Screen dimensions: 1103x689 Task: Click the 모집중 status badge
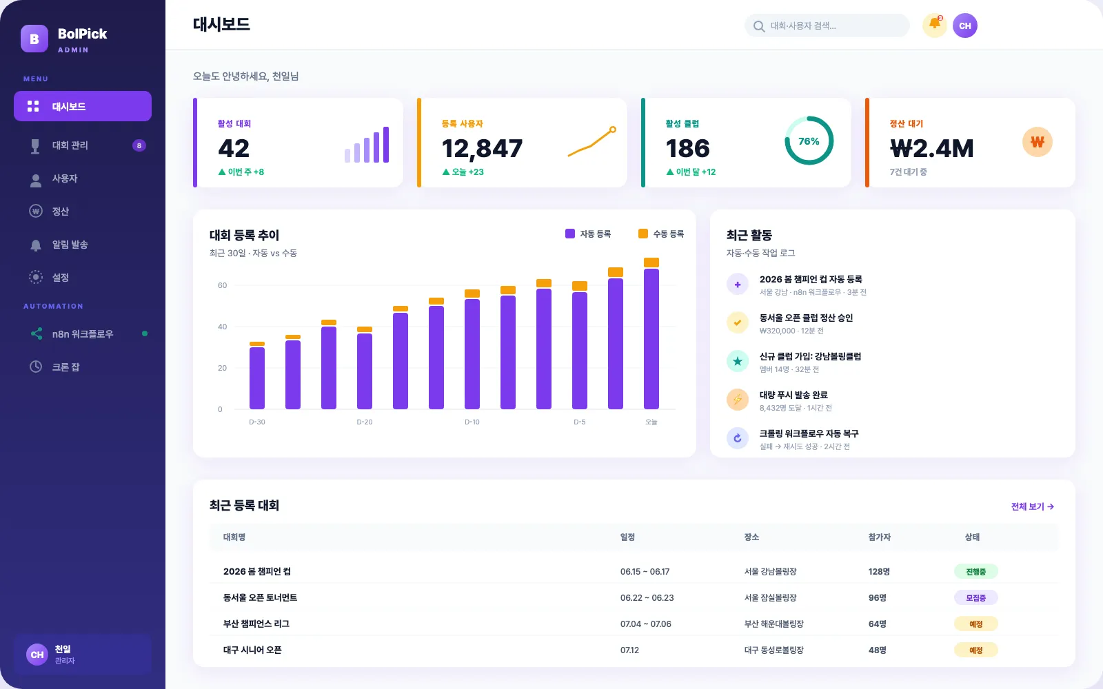tap(975, 598)
